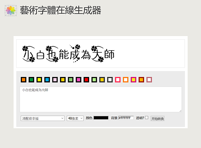Click into the text area containing 小白也能成為大師
This screenshot has height=148, width=201.
click(100, 99)
